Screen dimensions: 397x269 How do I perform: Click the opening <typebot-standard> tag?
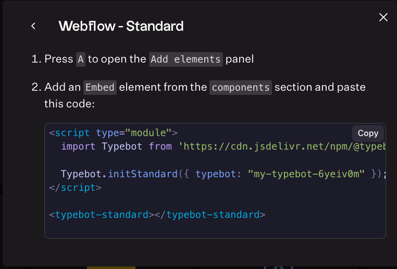tap(99, 214)
